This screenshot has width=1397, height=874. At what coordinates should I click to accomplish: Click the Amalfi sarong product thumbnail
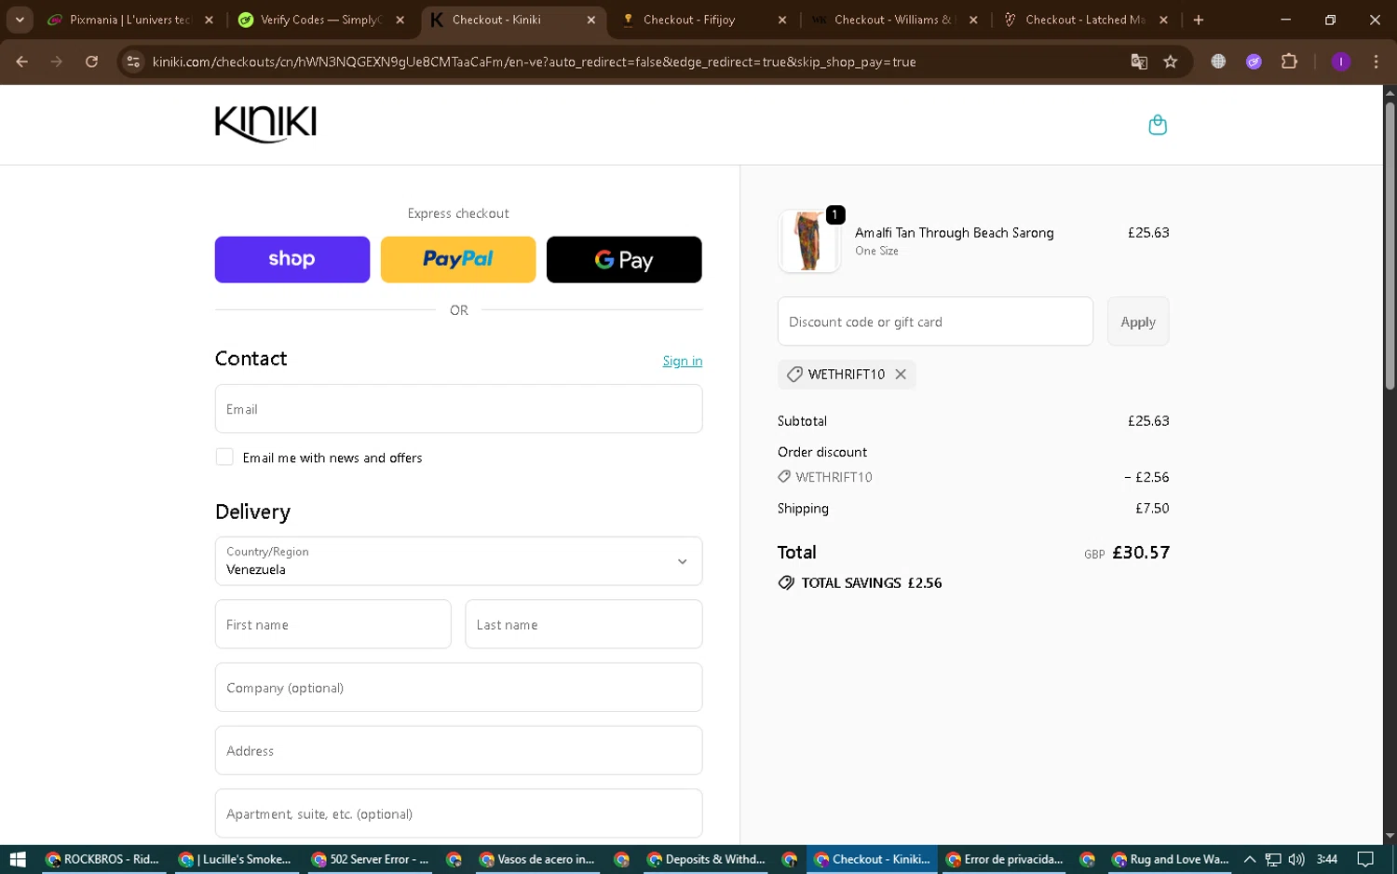click(808, 241)
